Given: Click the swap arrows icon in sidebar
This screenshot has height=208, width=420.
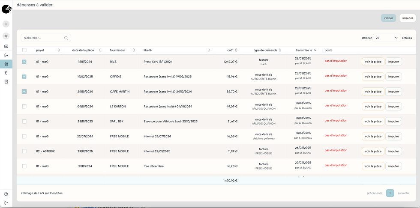Looking at the screenshot, I should click(6, 36).
